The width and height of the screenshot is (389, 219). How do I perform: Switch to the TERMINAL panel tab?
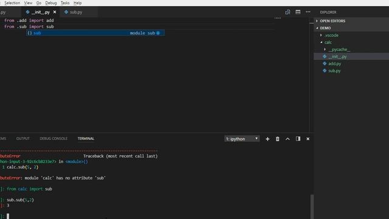pos(86,139)
